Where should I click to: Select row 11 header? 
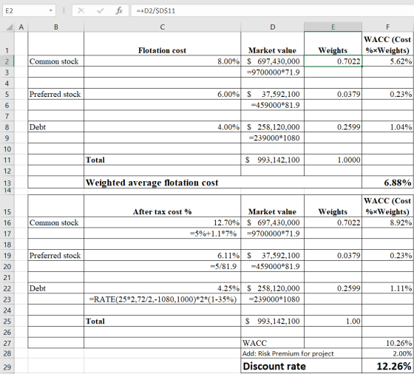7,160
